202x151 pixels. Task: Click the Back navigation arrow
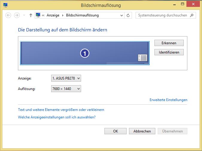click(x=8, y=15)
